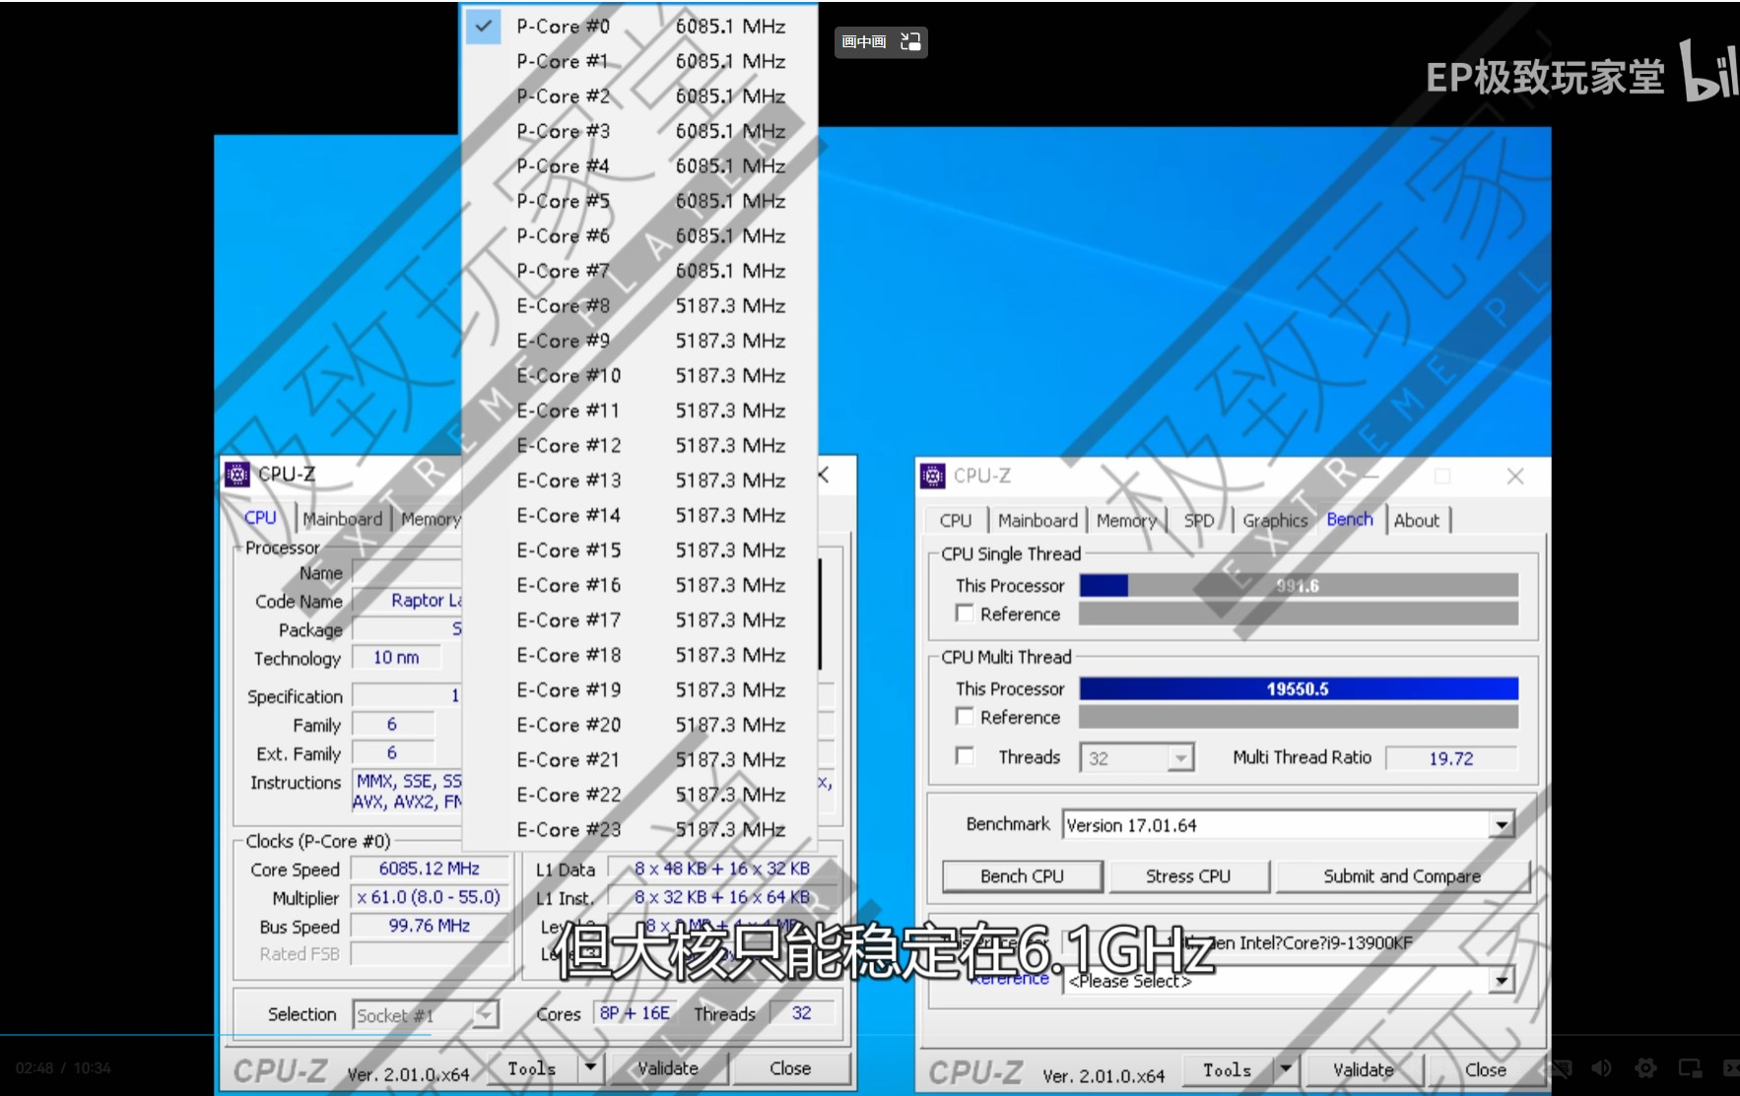
Task: Click Tools button in left CPU-Z window
Action: point(532,1068)
